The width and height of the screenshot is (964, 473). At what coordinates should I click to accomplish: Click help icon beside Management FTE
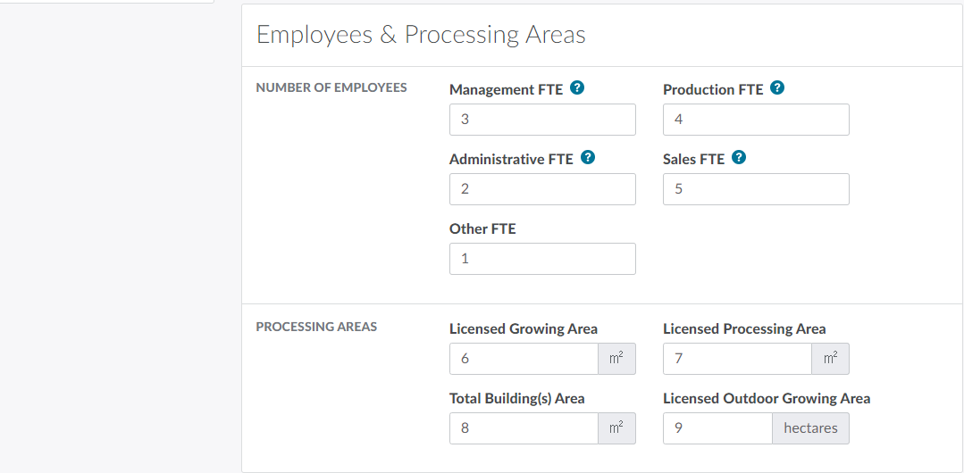[x=577, y=88]
